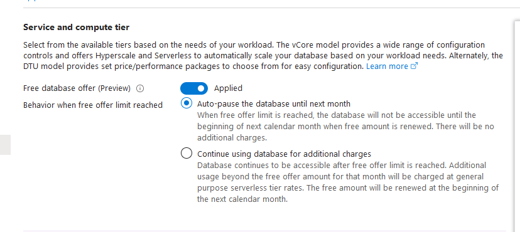Click the light purple bar at the bottom

tap(264, 231)
